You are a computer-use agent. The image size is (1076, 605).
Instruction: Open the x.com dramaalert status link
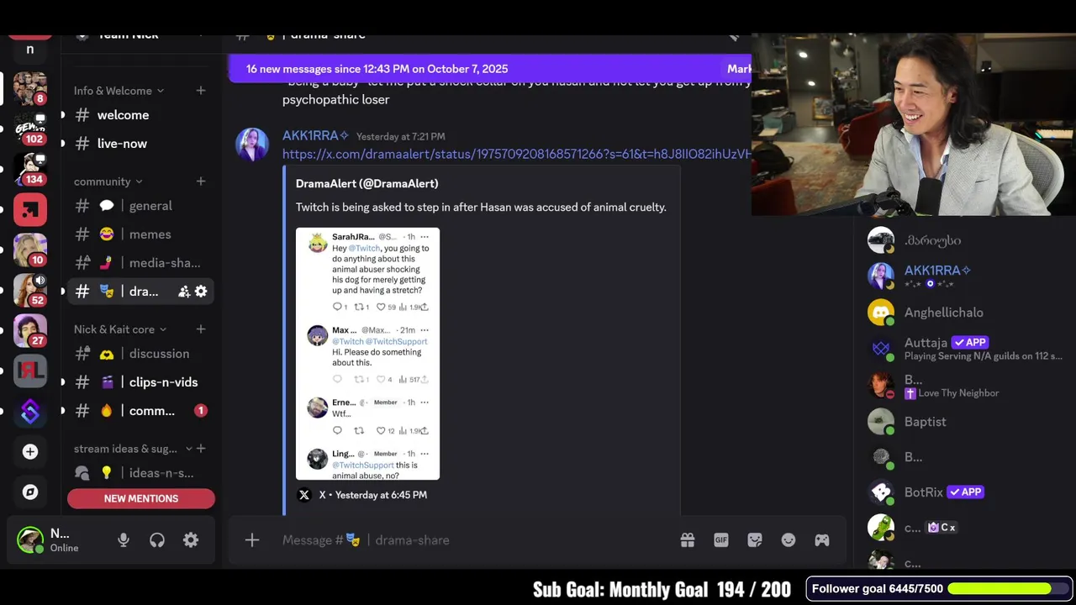(x=516, y=155)
